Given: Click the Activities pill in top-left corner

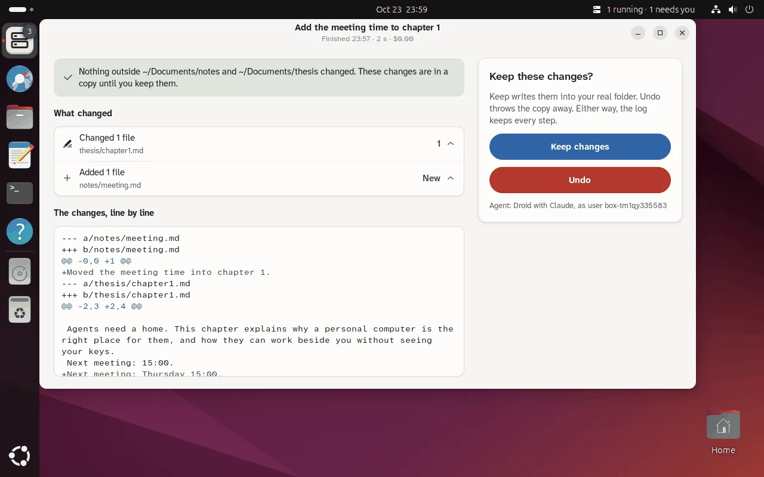Looking at the screenshot, I should (21, 10).
